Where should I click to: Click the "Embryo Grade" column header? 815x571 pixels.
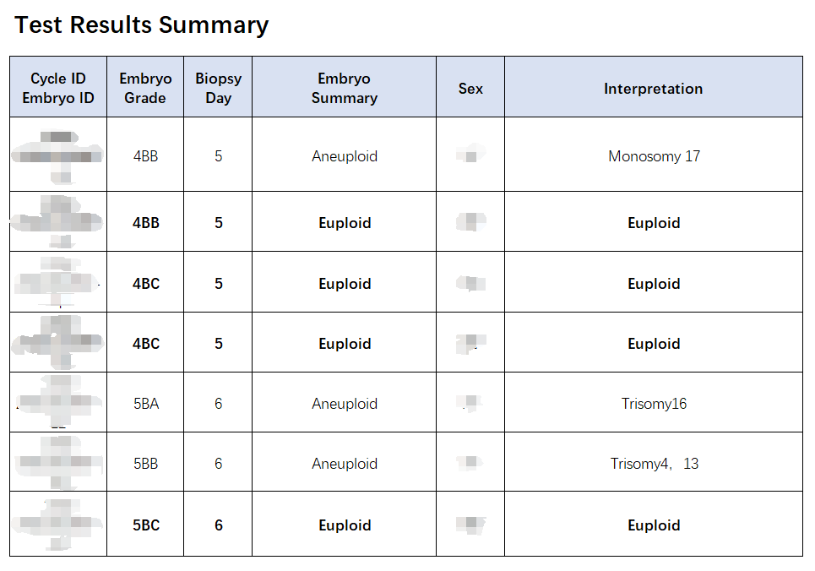click(145, 88)
